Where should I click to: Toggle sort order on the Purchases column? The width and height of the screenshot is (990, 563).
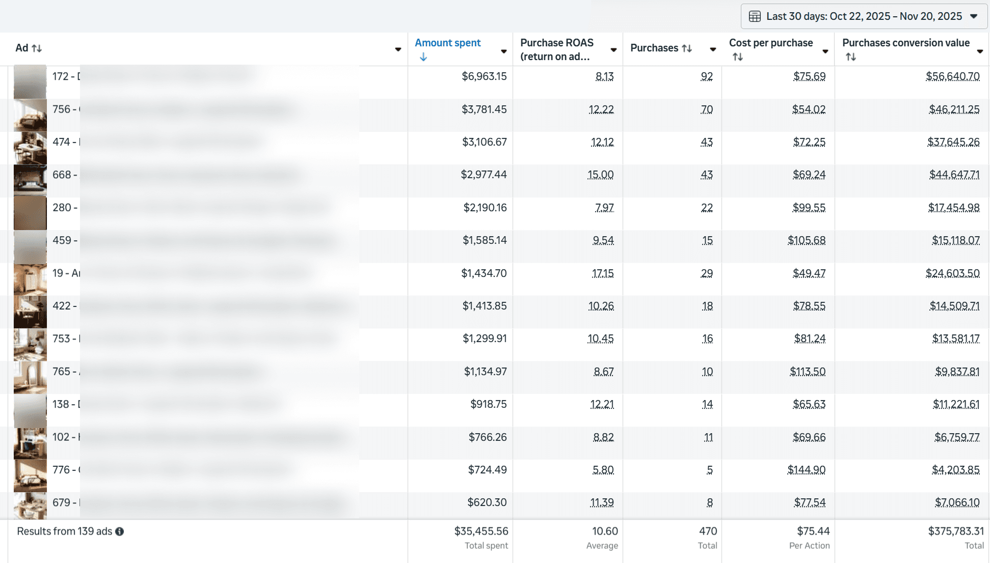tap(687, 48)
